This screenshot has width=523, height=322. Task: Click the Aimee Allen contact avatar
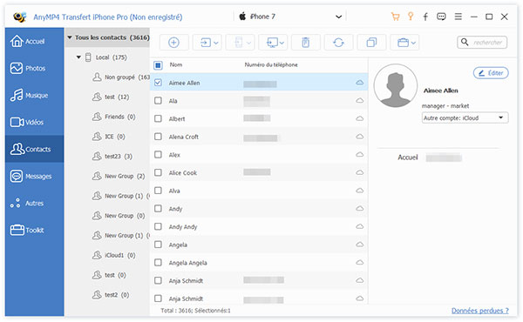[395, 85]
